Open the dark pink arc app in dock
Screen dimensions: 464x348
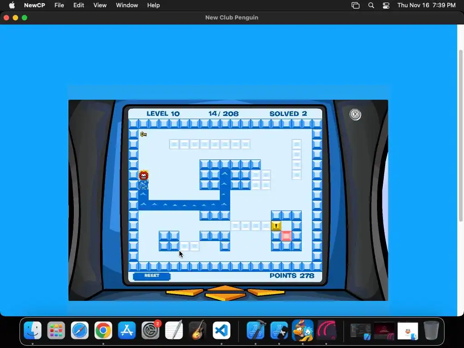tap(326, 330)
